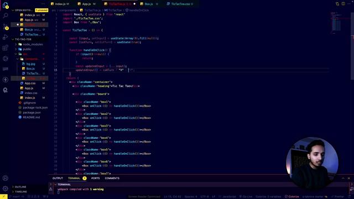Click the handleOnClick breadcrumb
This screenshot has width=354, height=199.
[x=137, y=10]
